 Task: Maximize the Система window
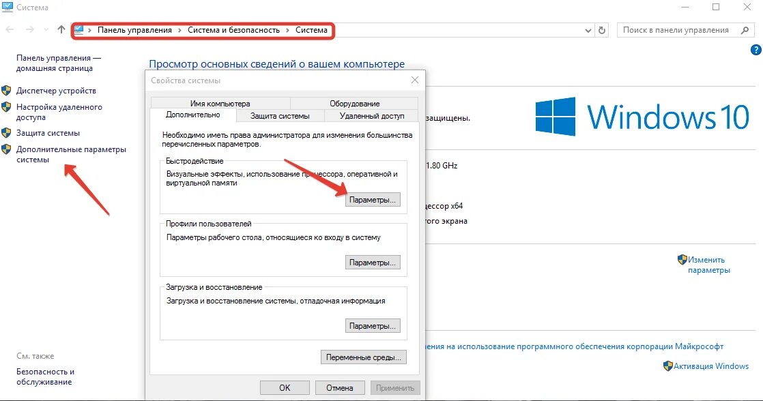[x=716, y=8]
